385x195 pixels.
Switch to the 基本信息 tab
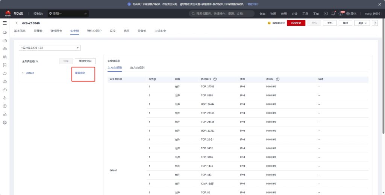(20, 31)
